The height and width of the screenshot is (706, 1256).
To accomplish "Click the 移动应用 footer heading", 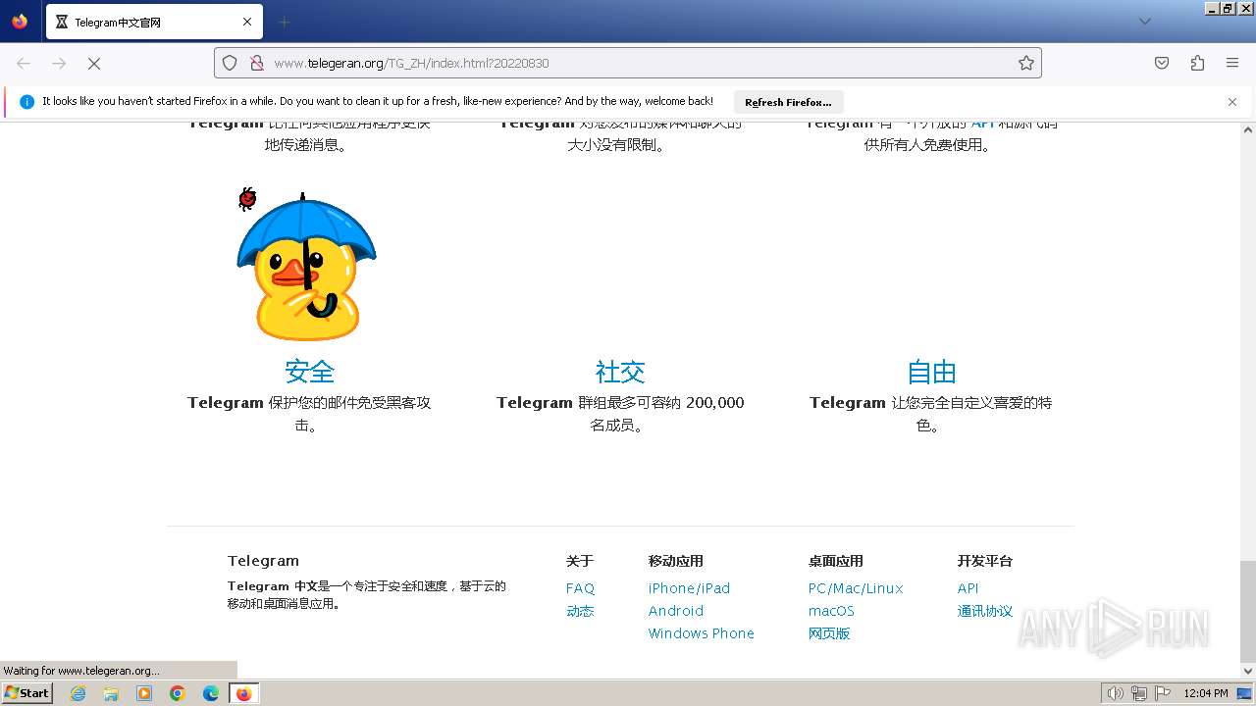I will [x=676, y=561].
